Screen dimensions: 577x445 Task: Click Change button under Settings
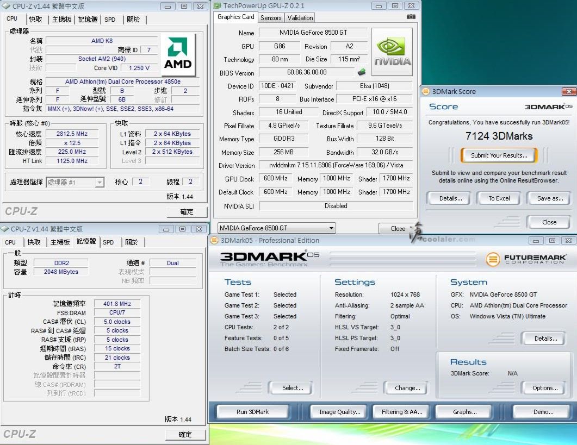pyautogui.click(x=407, y=388)
